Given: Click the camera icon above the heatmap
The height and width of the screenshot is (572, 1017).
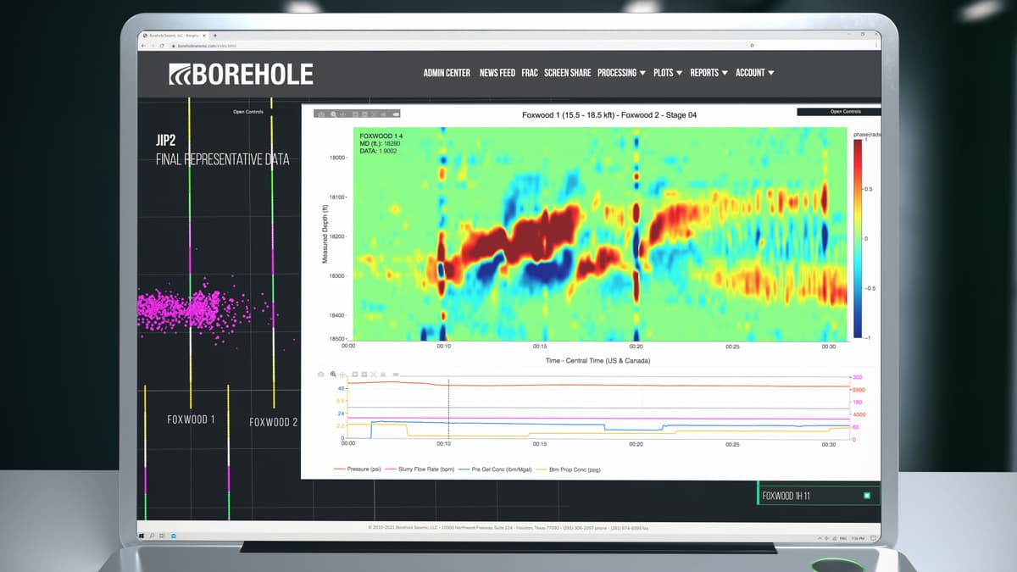Looking at the screenshot, I should [x=321, y=114].
